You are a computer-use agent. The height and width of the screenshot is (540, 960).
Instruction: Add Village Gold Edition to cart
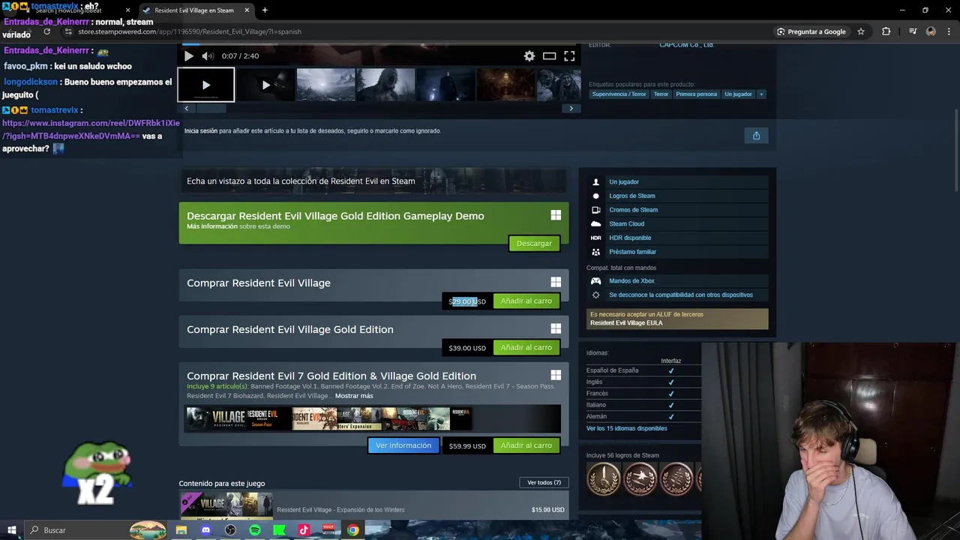pos(526,348)
